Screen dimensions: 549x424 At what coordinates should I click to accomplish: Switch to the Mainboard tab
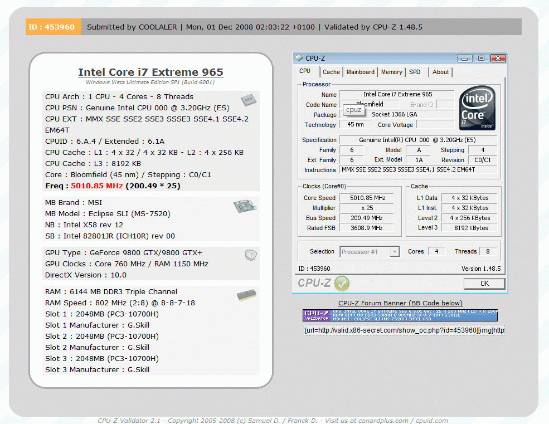[x=360, y=72]
